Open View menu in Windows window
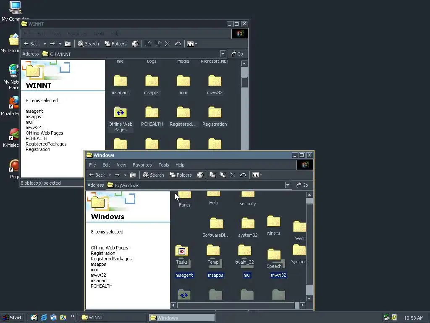 pyautogui.click(x=121, y=165)
